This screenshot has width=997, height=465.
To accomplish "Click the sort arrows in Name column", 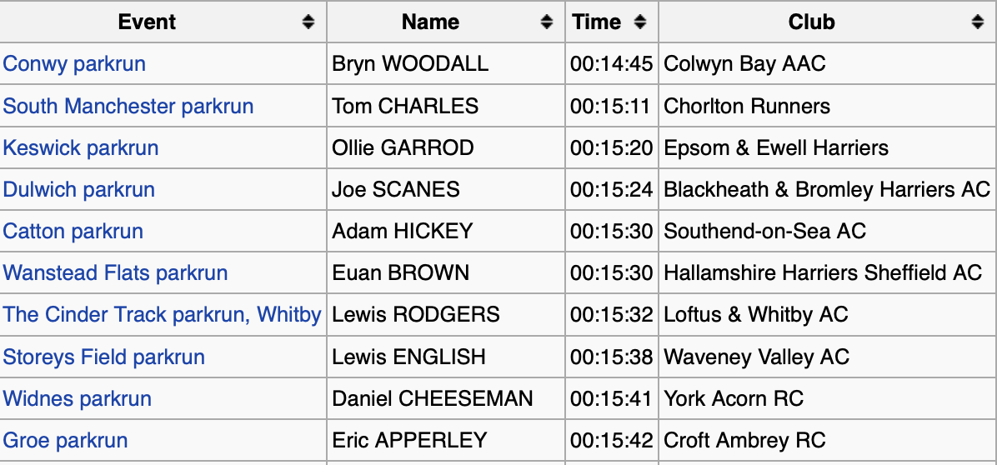I will (547, 22).
